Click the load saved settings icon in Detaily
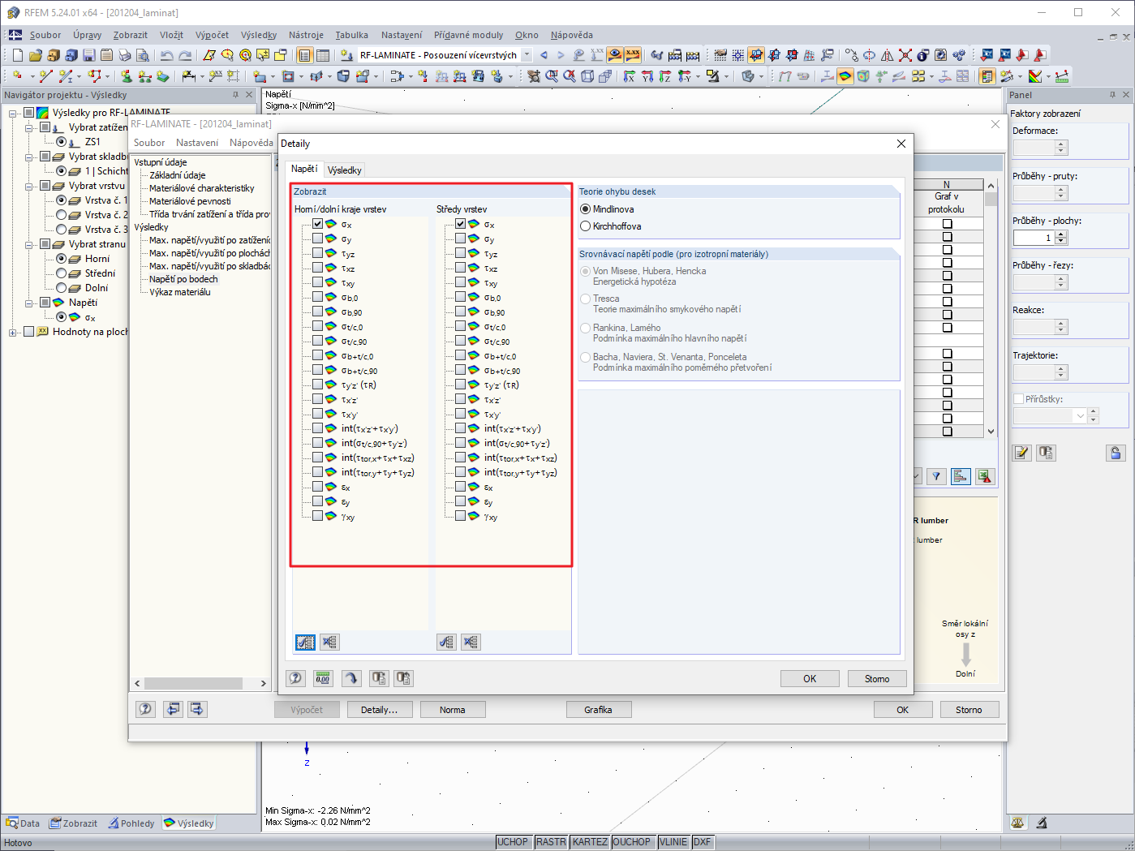 coord(379,678)
